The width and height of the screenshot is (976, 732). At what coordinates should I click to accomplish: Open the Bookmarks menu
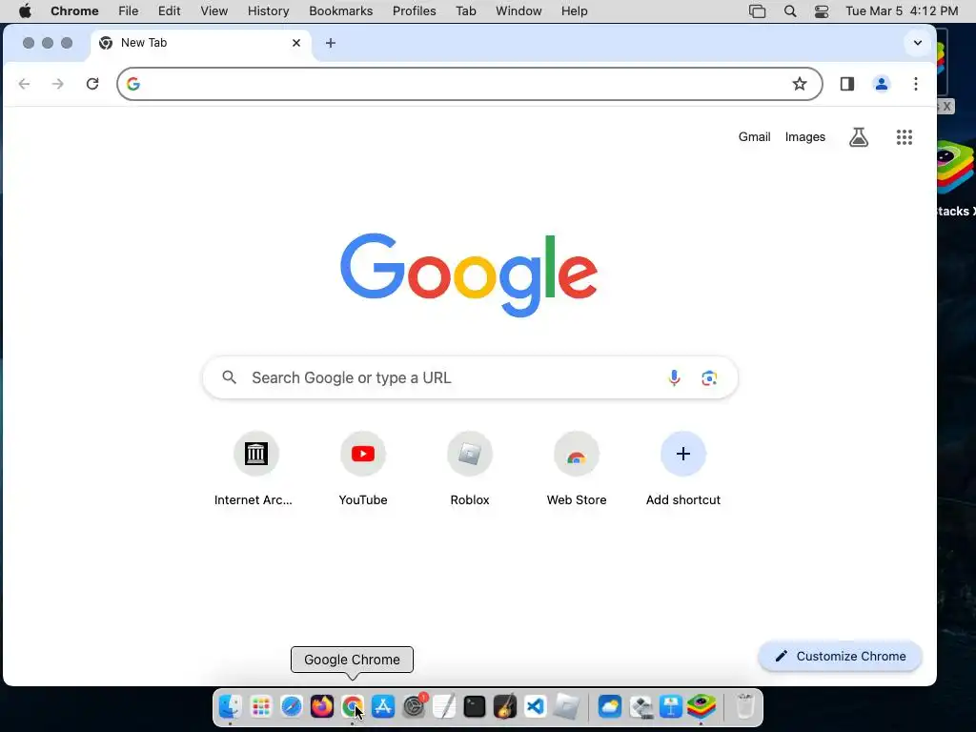click(x=340, y=11)
